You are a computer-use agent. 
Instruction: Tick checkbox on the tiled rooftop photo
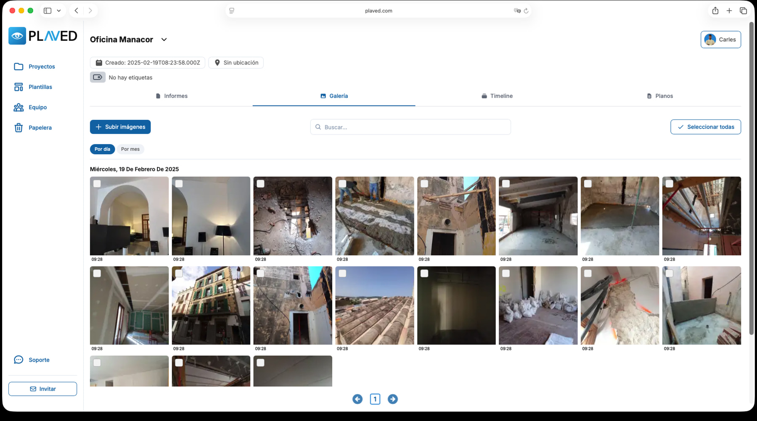342,273
